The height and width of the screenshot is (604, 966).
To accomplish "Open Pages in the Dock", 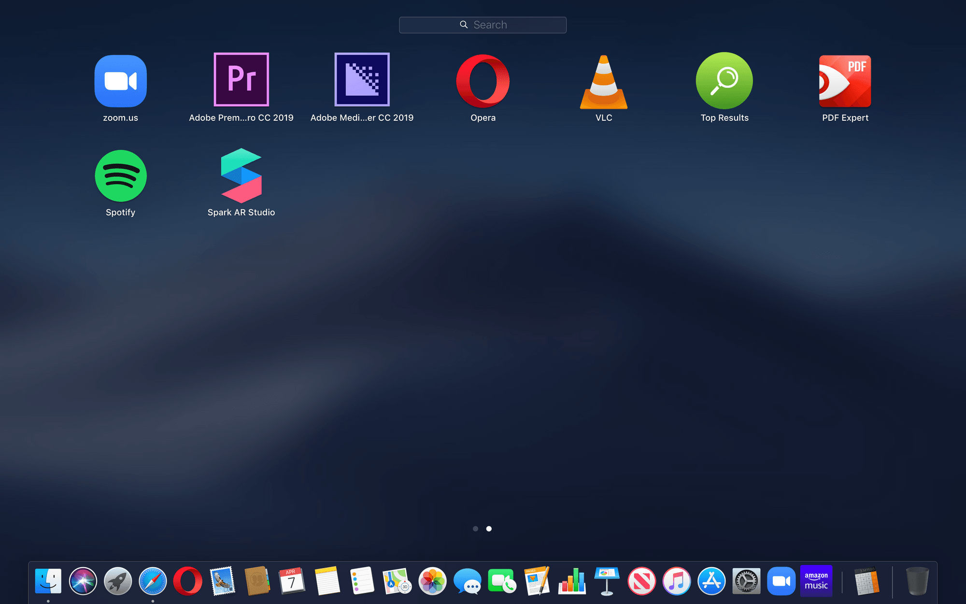I will point(537,581).
